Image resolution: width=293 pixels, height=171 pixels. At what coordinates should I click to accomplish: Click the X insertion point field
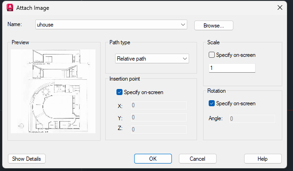pyautogui.click(x=159, y=105)
